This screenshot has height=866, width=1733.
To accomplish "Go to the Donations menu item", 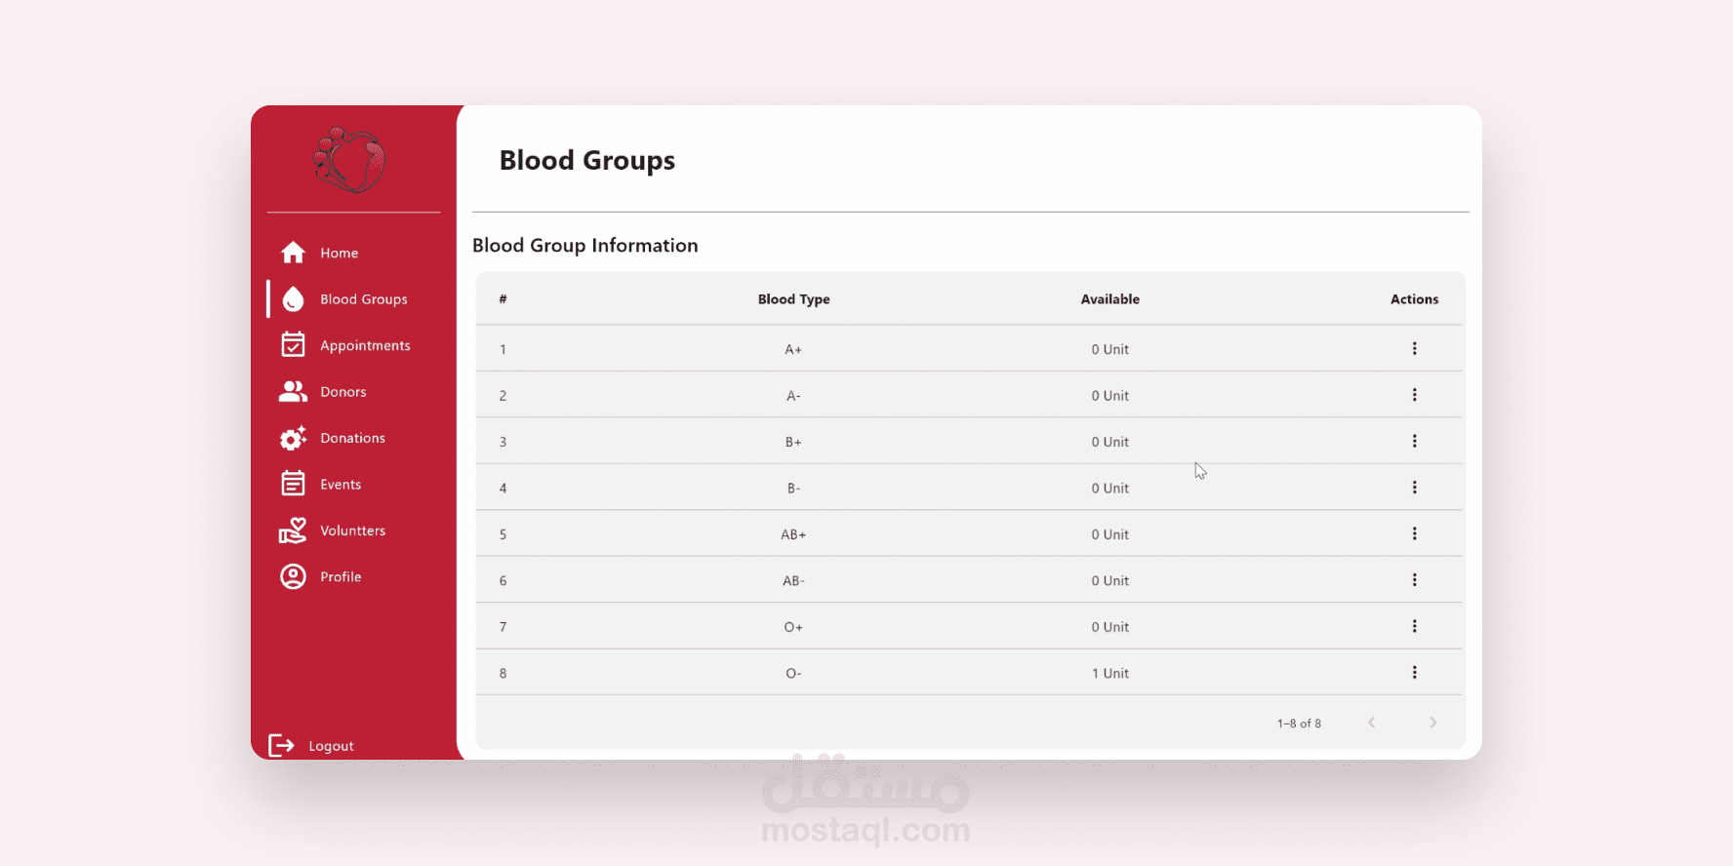I will 352,438.
